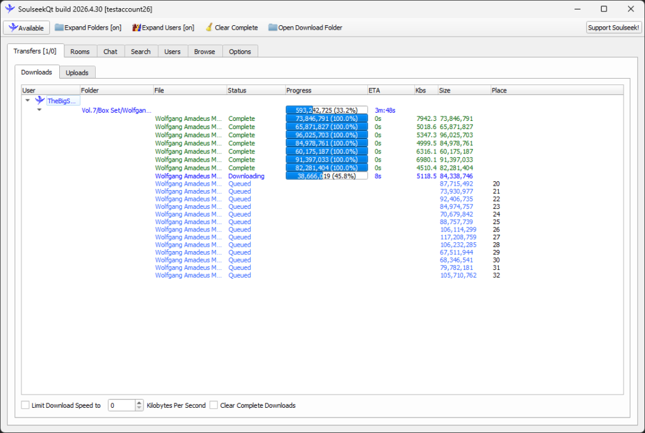Sort by the ETA column header
The height and width of the screenshot is (433, 645).
(x=391, y=90)
